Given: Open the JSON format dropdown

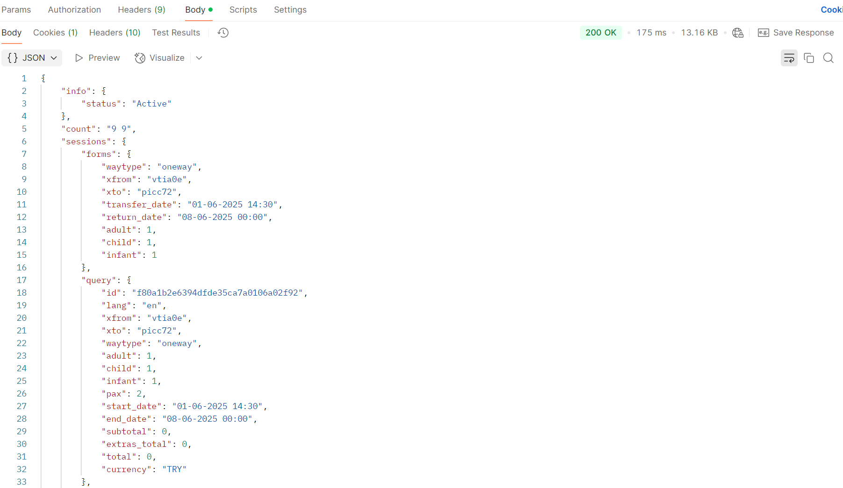Looking at the screenshot, I should 32,58.
